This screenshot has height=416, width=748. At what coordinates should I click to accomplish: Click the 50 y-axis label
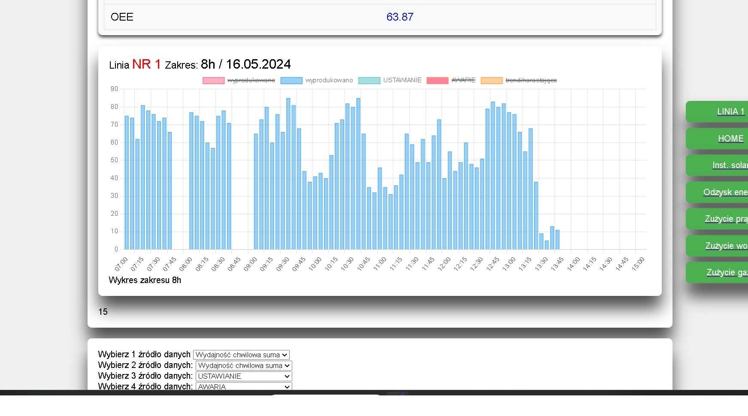click(114, 160)
